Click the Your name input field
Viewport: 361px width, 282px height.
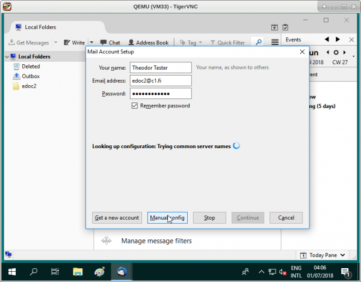[161, 68]
